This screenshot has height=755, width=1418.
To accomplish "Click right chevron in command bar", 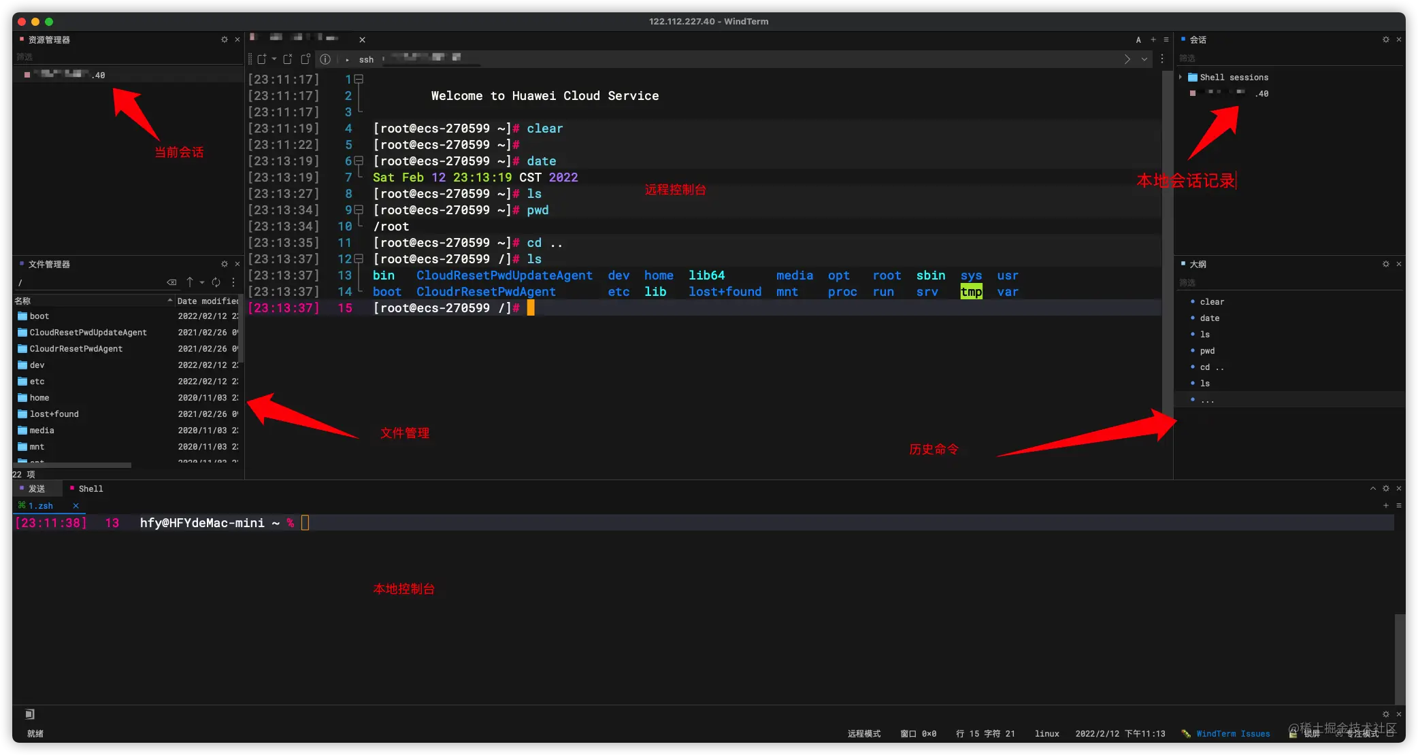I will (x=1127, y=59).
